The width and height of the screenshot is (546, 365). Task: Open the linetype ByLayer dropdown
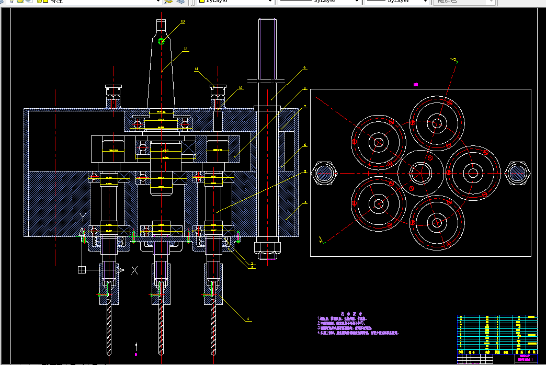point(320,1)
